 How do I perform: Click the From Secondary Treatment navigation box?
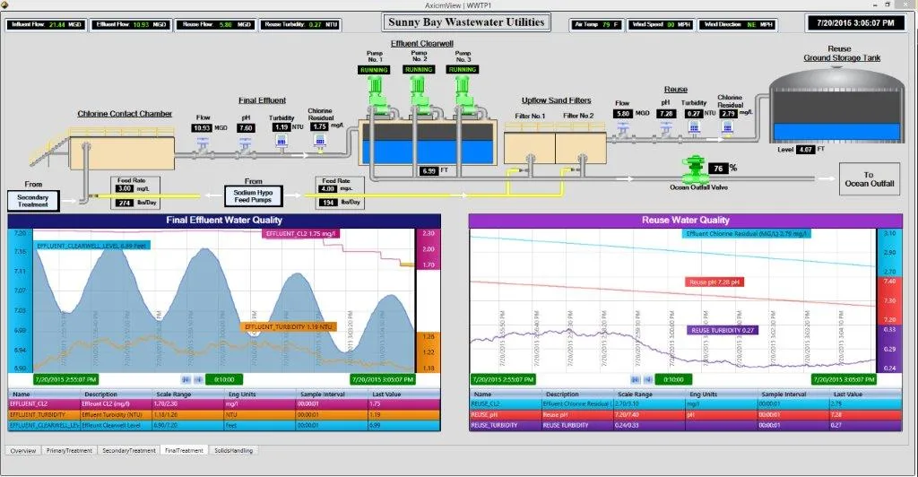pos(32,200)
